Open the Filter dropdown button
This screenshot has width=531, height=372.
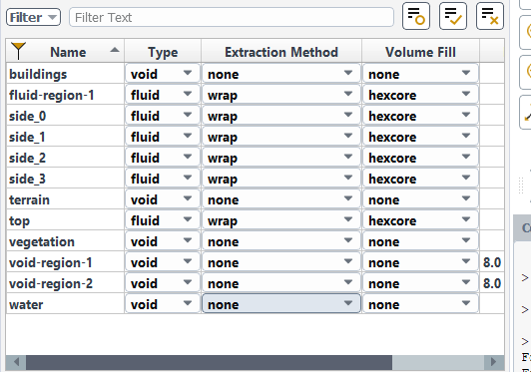pos(33,17)
